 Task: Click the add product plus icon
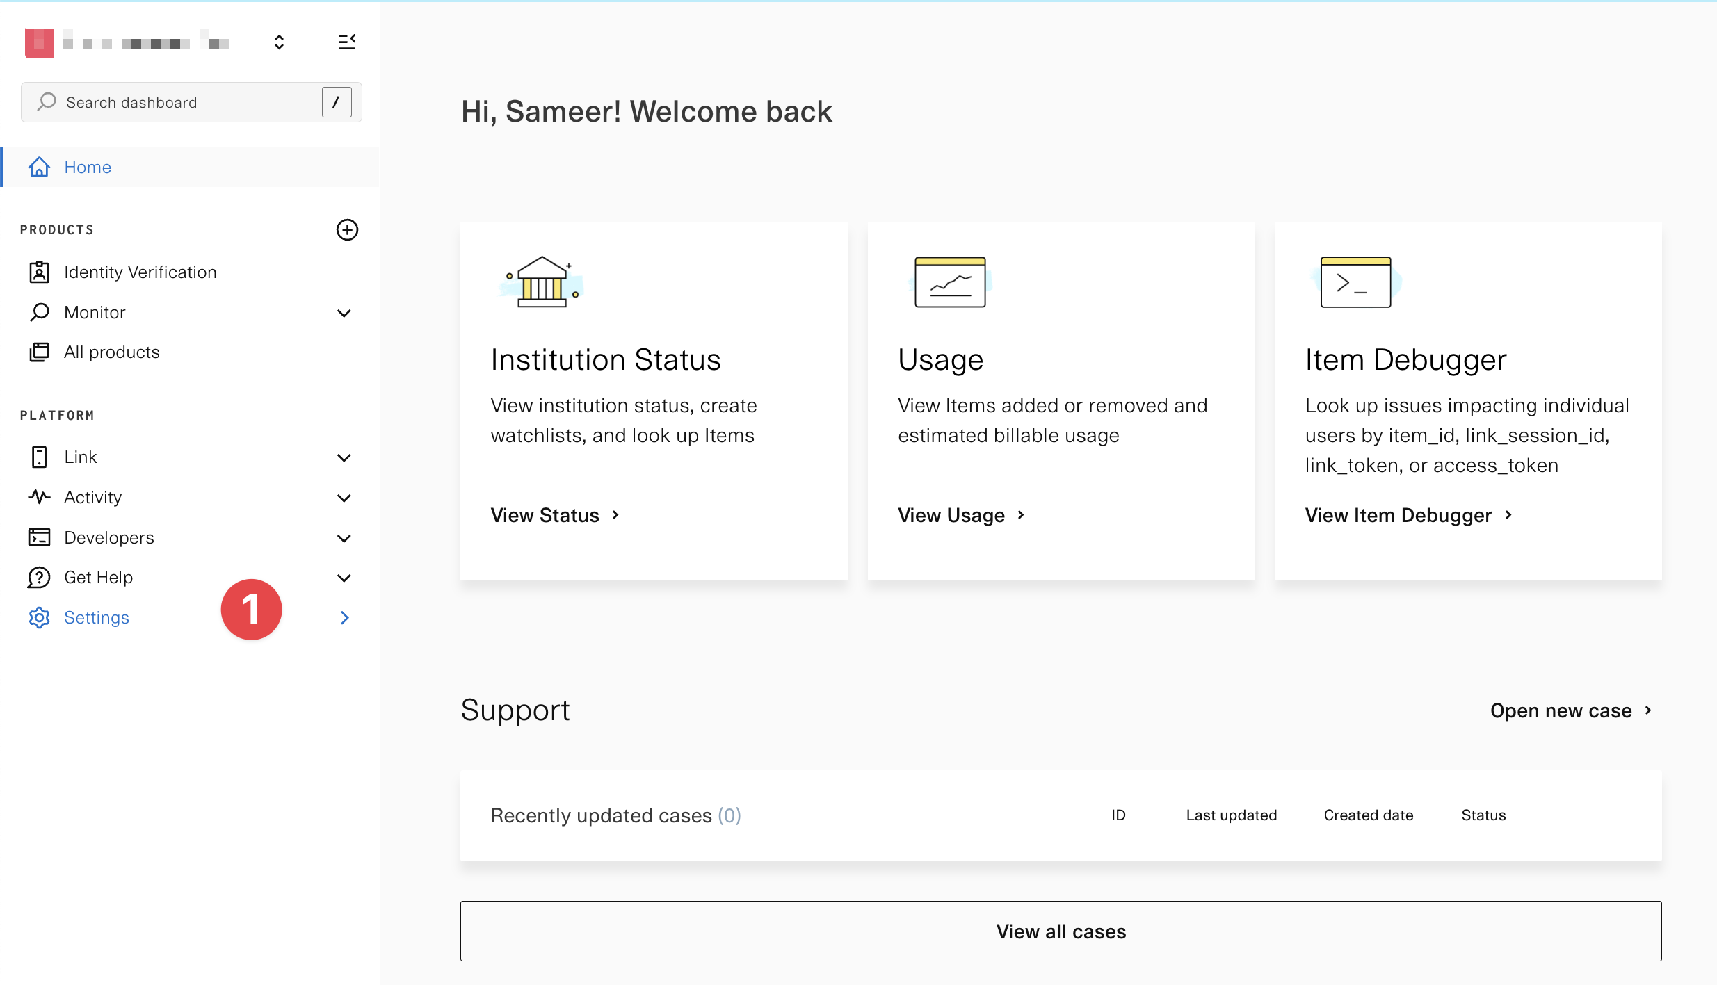tap(347, 230)
